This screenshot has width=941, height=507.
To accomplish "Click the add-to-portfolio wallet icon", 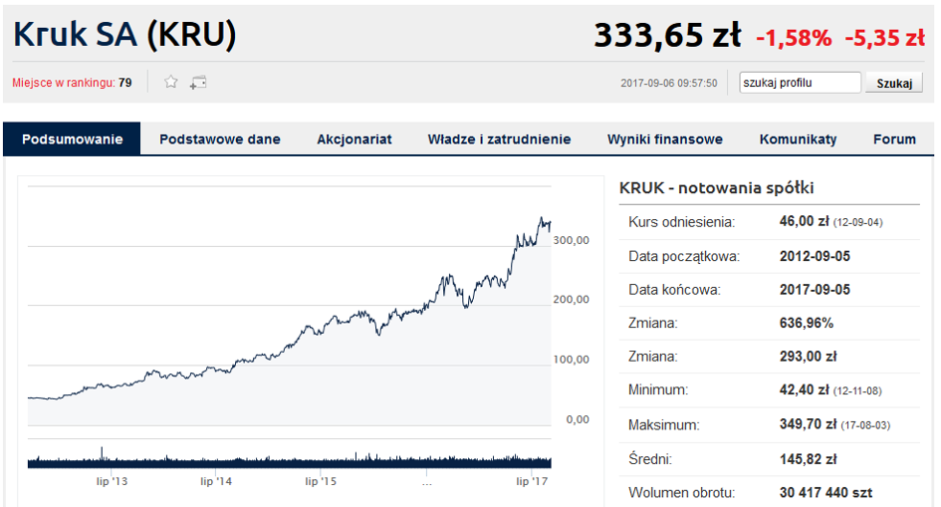I will [x=198, y=83].
